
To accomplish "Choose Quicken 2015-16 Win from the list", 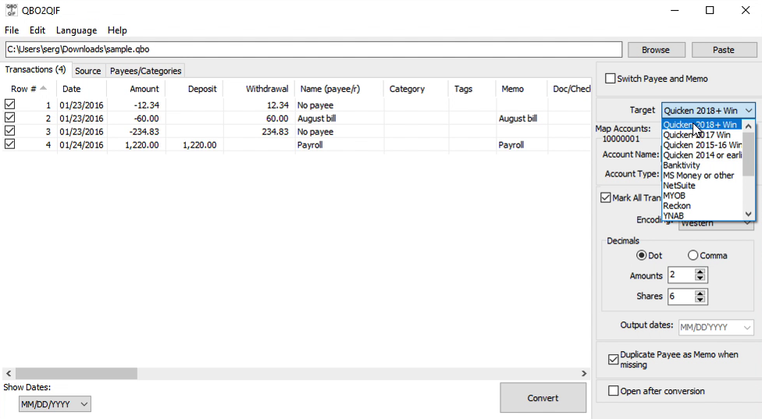I will 702,145.
